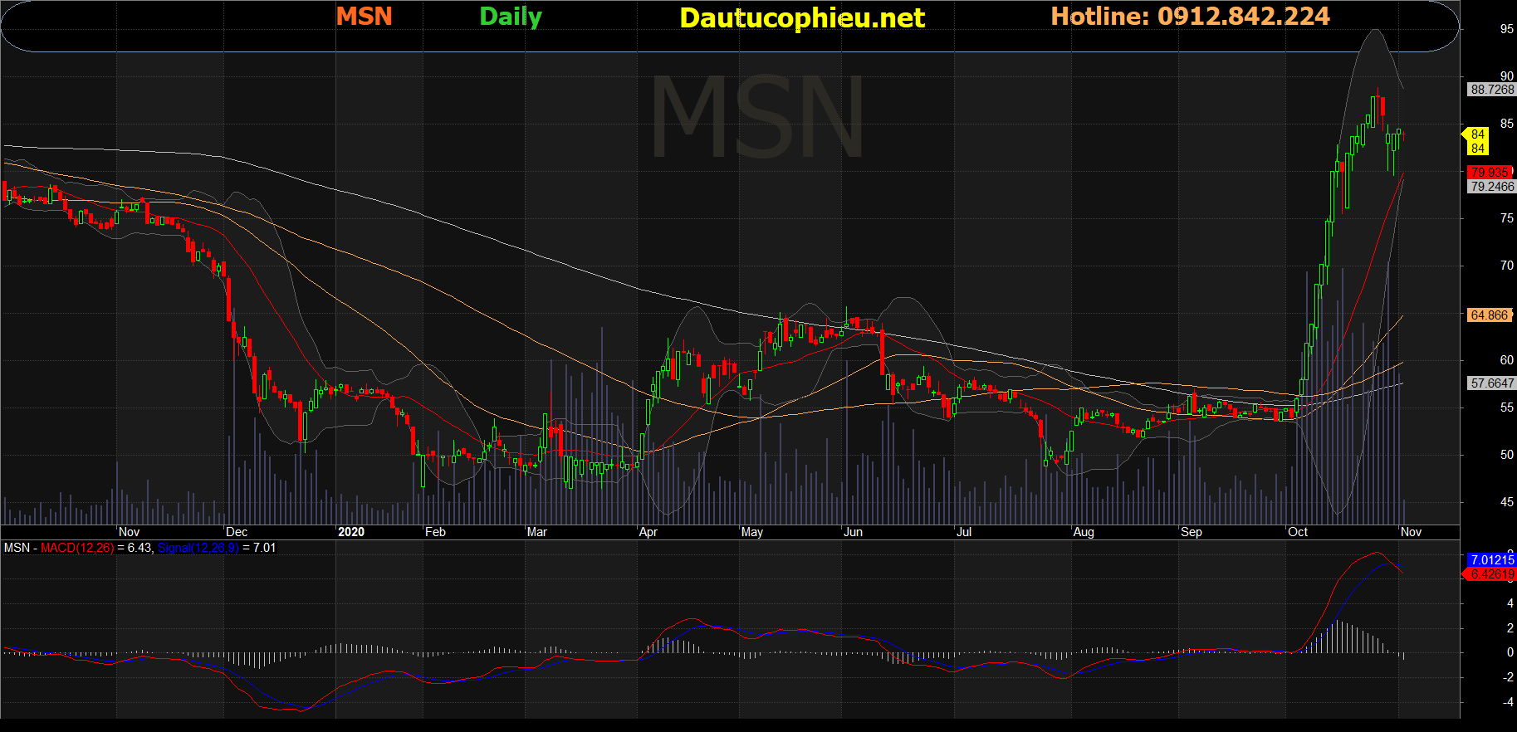Select the red 79.935 price tag

click(x=1490, y=173)
